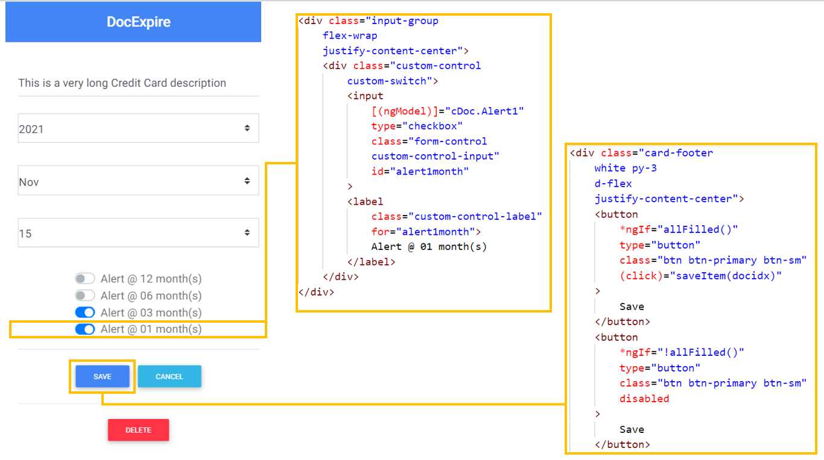
Task: Click the input-group code snippet panel
Action: pos(422,163)
